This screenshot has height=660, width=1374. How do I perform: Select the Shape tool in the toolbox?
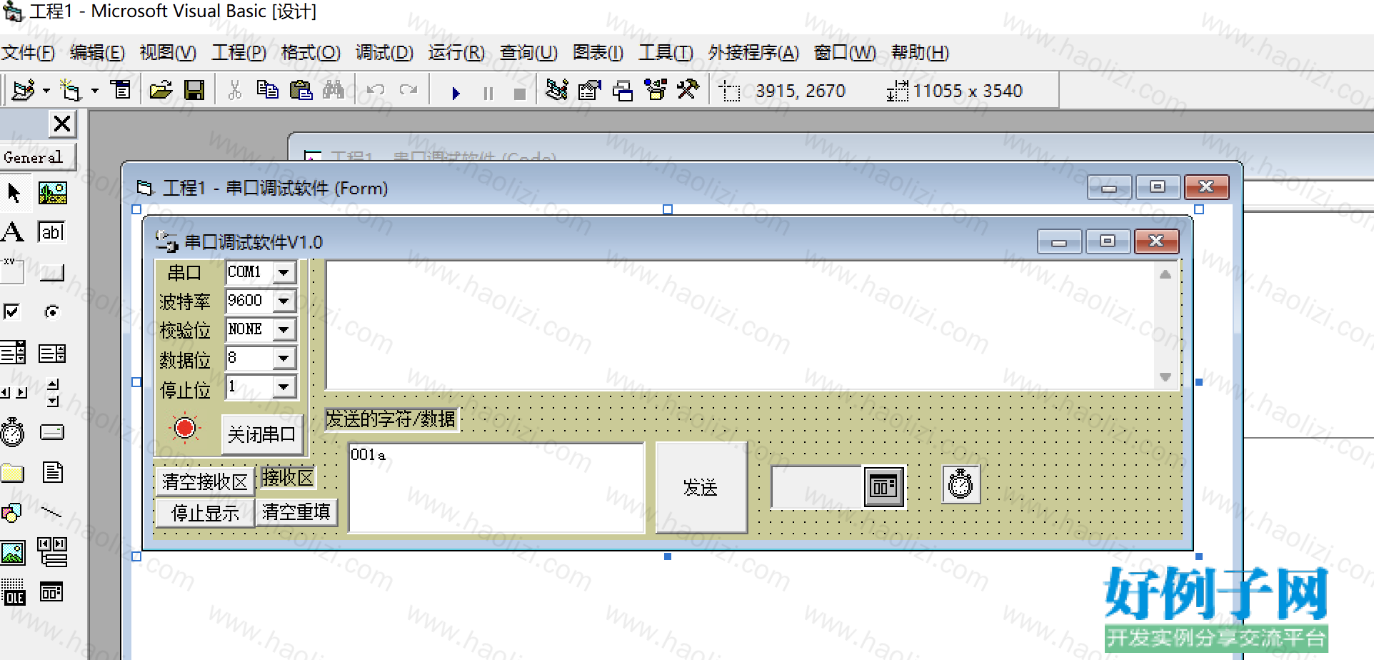coord(12,512)
